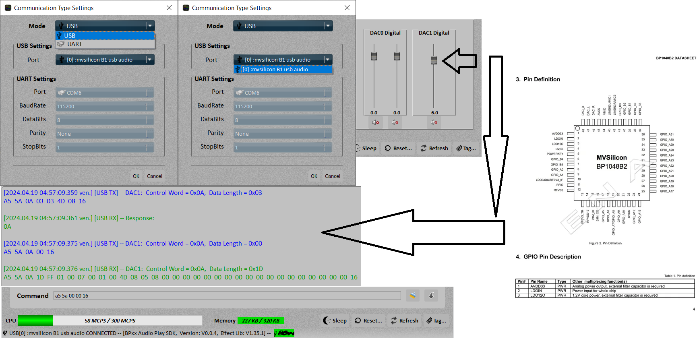Viewport: 699px width, 339px height.
Task: Click Cancel in the right settings dialog
Action: pyautogui.click(x=333, y=176)
